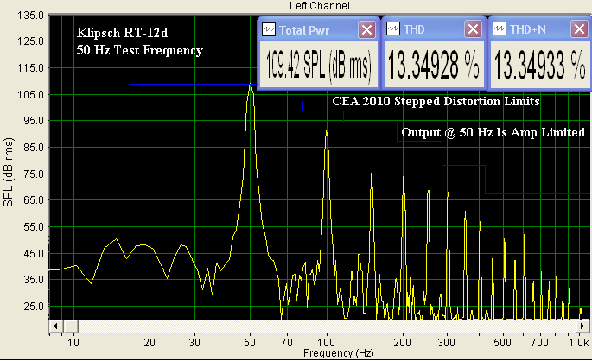Click the 109.42 SPL (dB rms) readout
Image resolution: width=592 pixels, height=361 pixels.
[319, 65]
